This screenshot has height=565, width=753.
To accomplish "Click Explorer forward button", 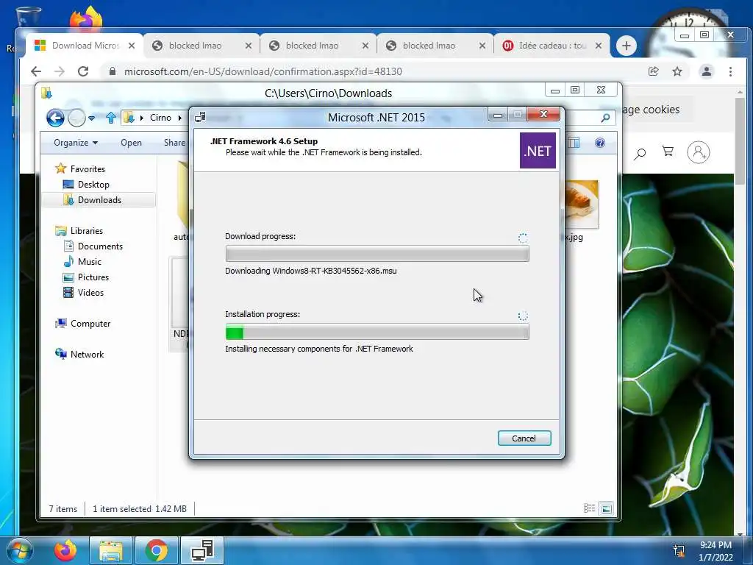I will click(76, 118).
